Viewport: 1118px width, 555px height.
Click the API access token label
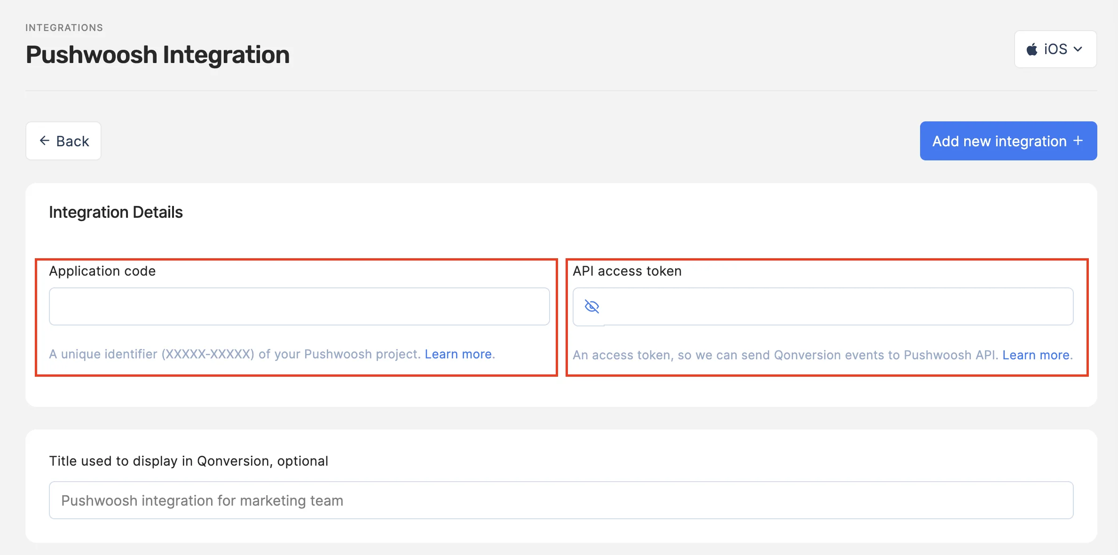click(x=627, y=271)
